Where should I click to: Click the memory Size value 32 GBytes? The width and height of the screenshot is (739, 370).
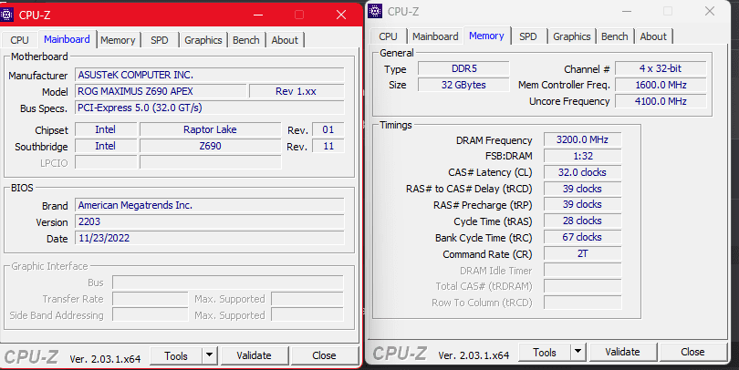[x=463, y=85]
